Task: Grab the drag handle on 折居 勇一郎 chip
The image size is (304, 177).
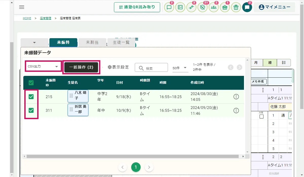Action: pos(71,109)
